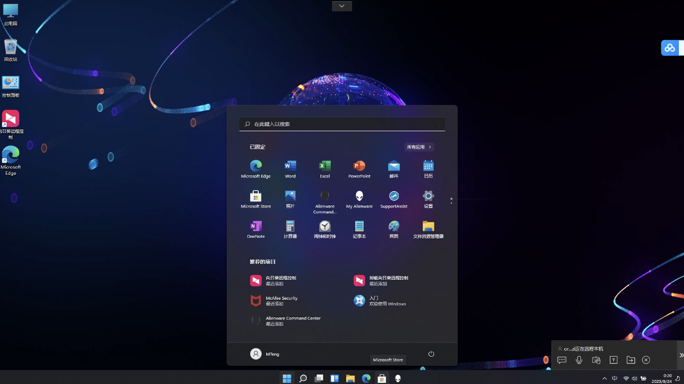Open Microsoft Edge from pinned apps
Screen dimensions: 684x384
(255, 168)
